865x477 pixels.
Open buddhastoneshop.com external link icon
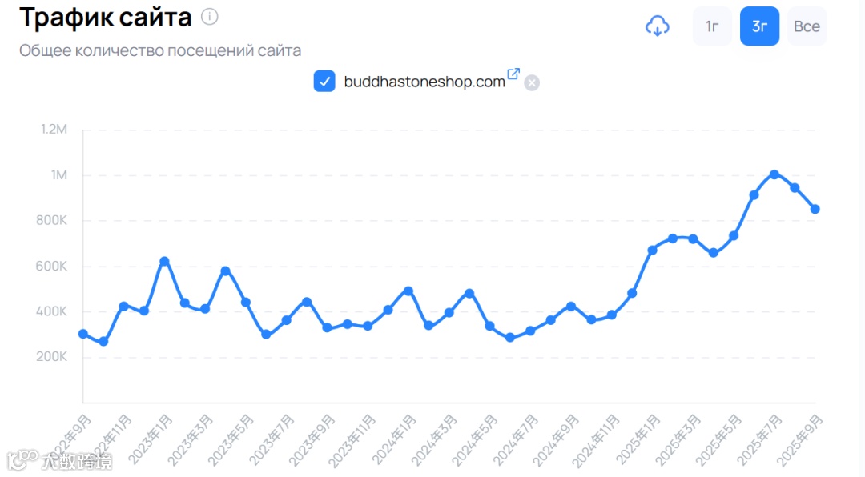513,74
